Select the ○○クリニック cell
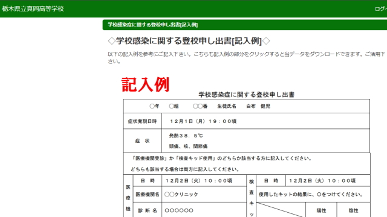The width and height of the screenshot is (387, 217). (204, 194)
